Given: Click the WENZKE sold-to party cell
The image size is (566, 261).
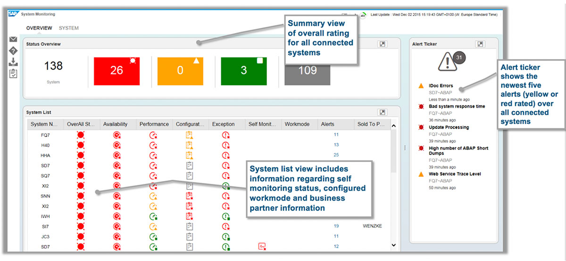Looking at the screenshot, I should click(x=372, y=226).
